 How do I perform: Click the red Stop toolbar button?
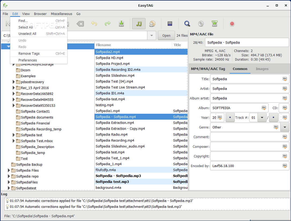[x=232, y=24]
